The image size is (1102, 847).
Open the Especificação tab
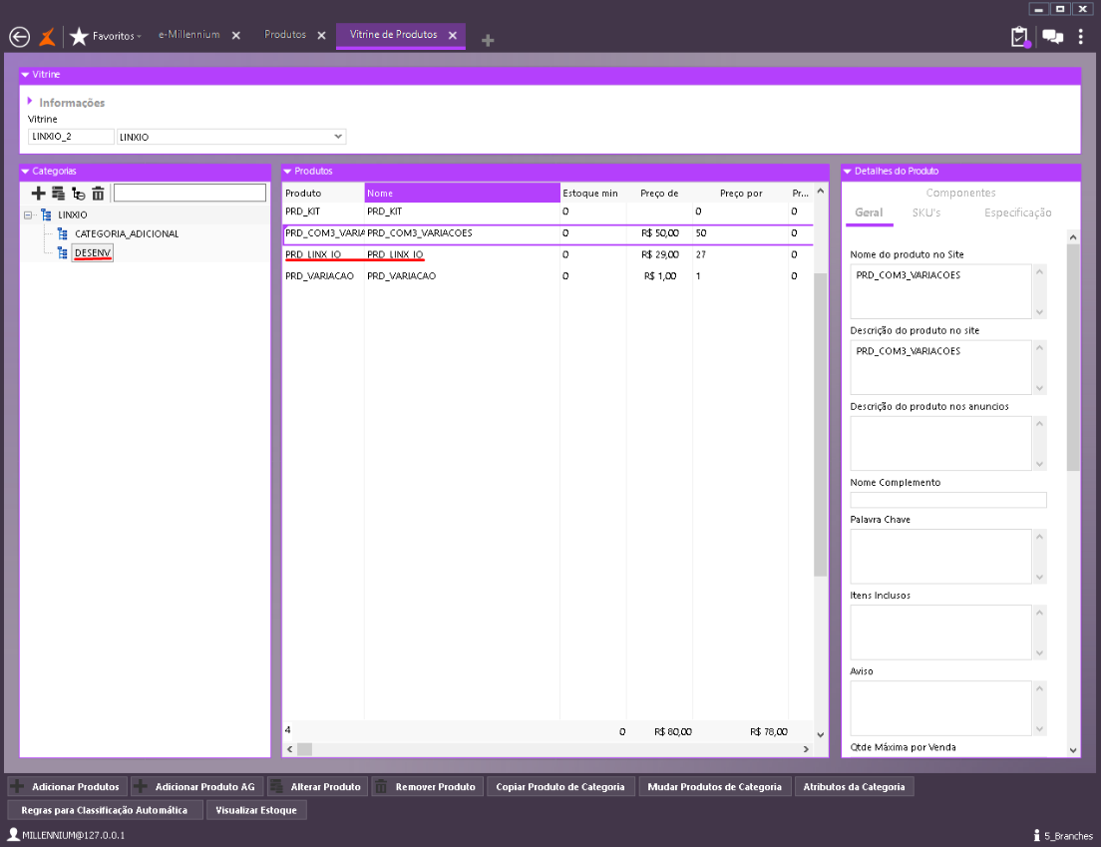pos(1017,212)
